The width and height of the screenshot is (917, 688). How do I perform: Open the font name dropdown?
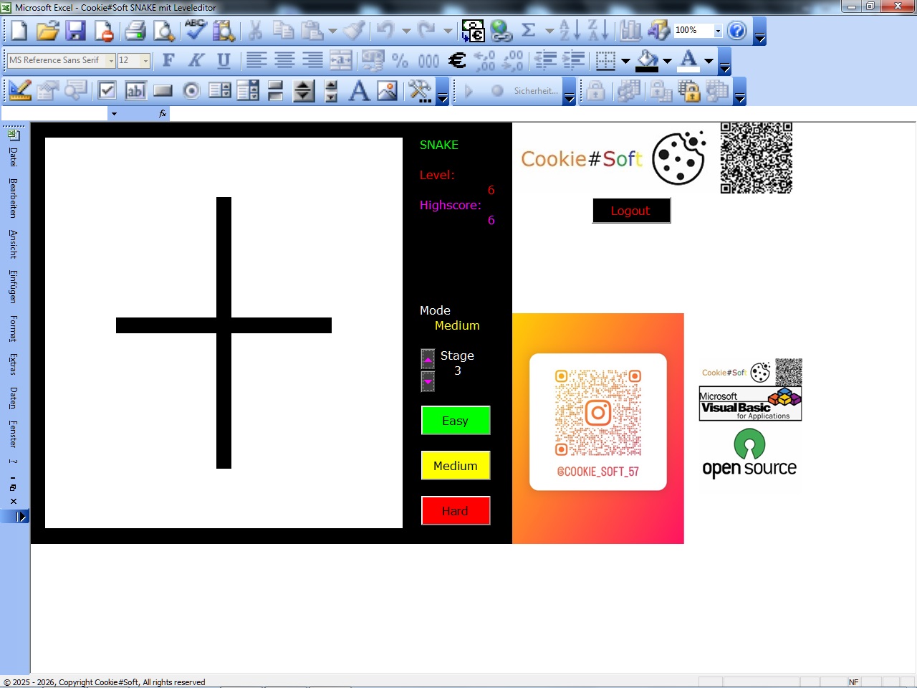pyautogui.click(x=111, y=61)
